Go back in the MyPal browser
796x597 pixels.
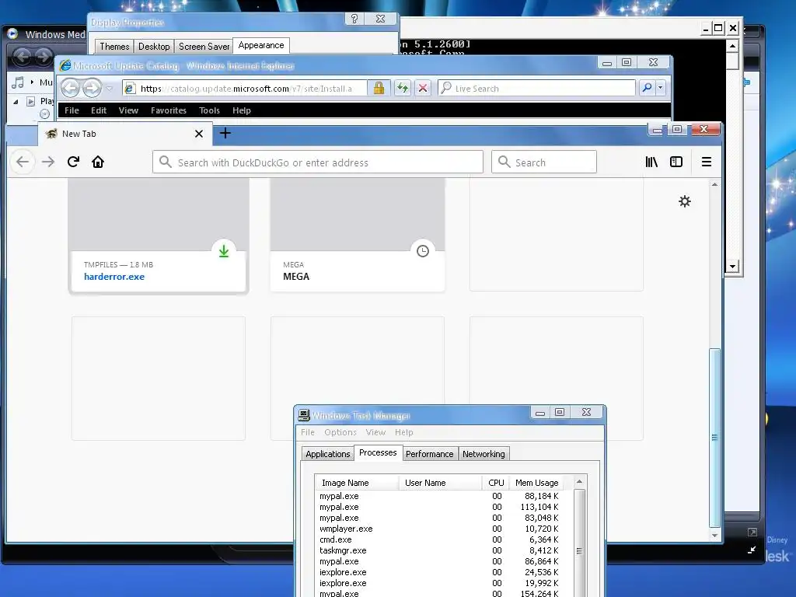23,162
